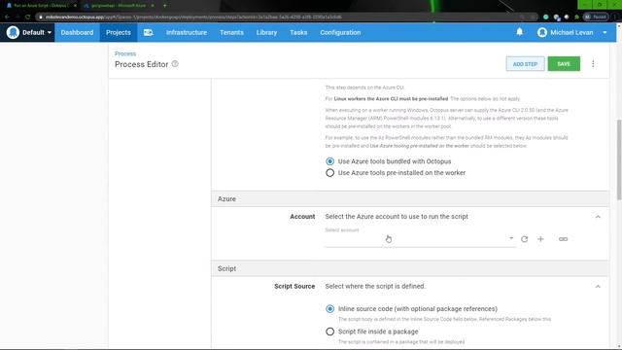Open the Configuration page
The width and height of the screenshot is (622, 350).
click(x=340, y=32)
